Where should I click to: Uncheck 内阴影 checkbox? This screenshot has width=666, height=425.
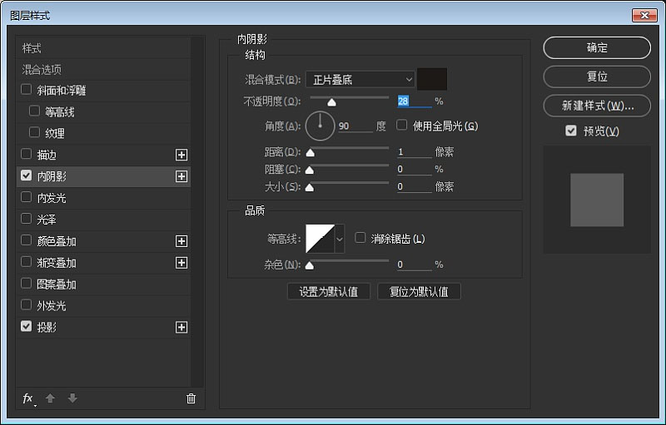(x=27, y=175)
